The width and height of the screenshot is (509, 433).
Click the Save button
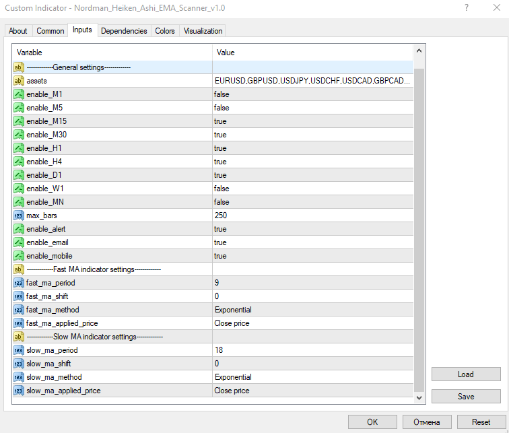466,397
